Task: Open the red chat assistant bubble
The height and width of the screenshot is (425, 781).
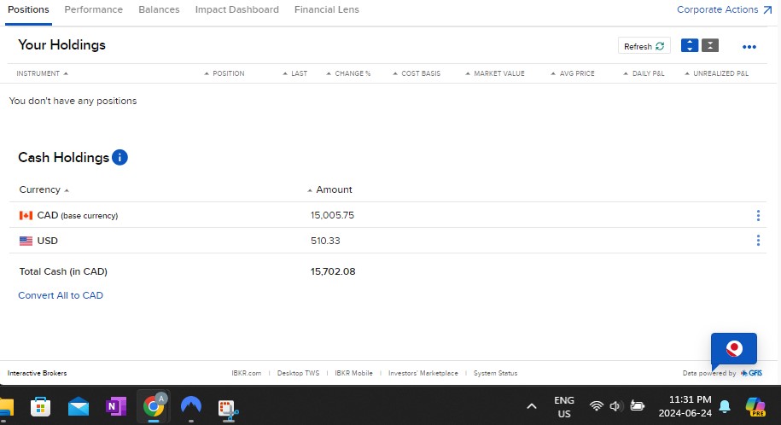Action: (733, 349)
